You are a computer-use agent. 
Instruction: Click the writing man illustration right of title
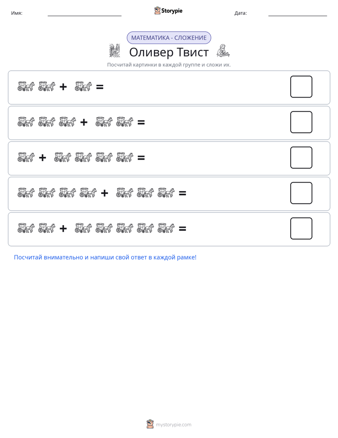223,51
